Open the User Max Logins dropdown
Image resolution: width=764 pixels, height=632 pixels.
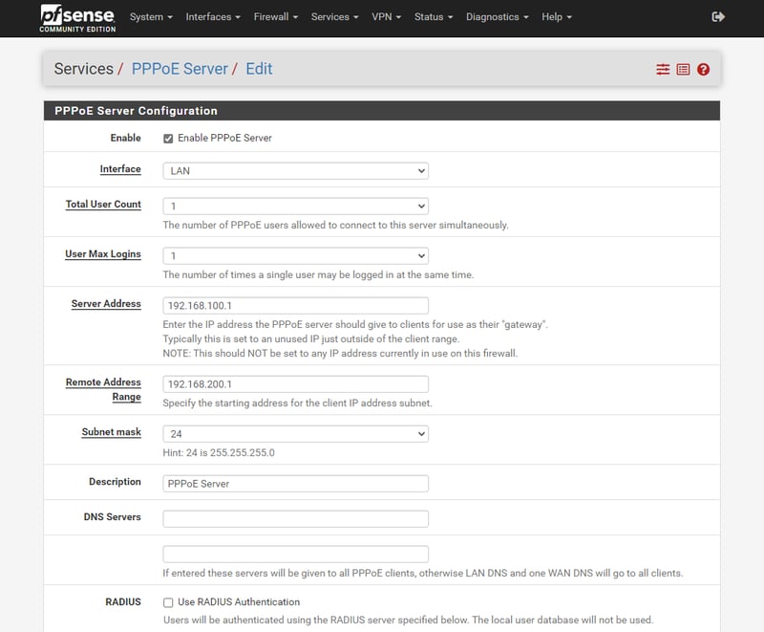295,256
